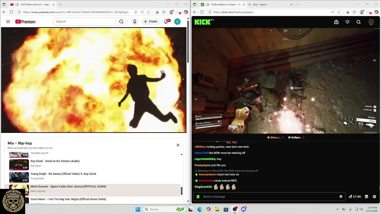The image size is (381, 214).
Task: Focus the YouTube Search input field
Action: [x=84, y=21]
